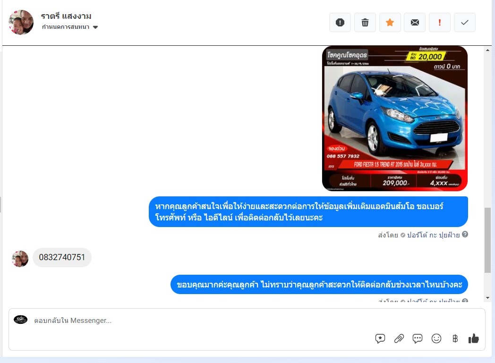Click the blue message asking for phone or Line ID

tap(308, 211)
